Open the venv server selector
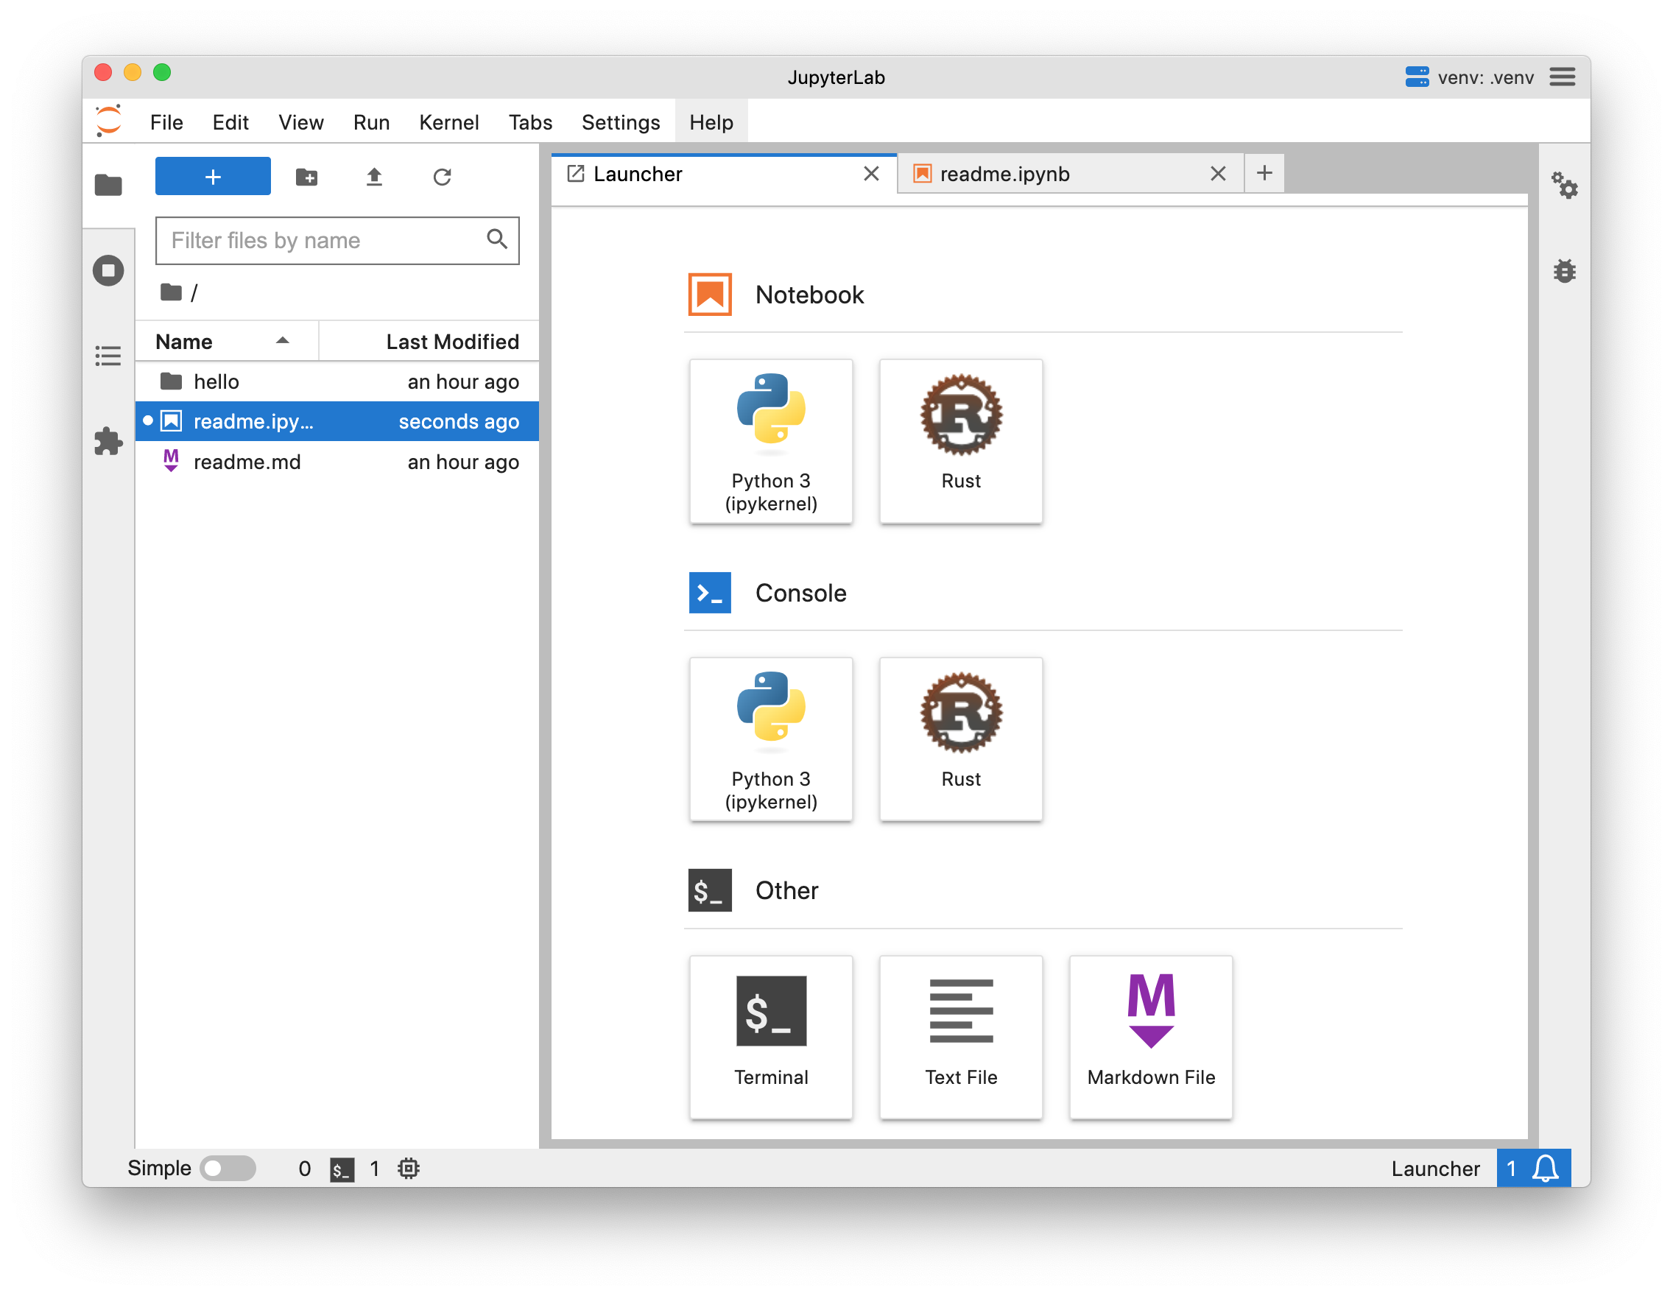The width and height of the screenshot is (1673, 1296). [1469, 77]
